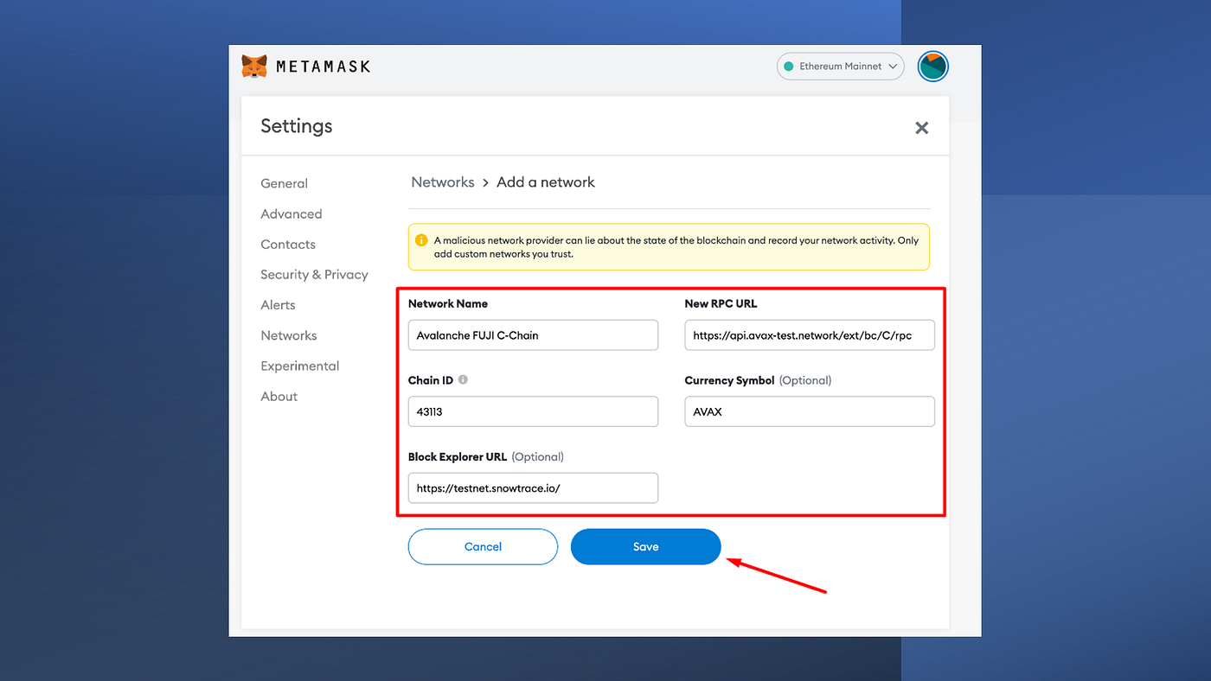
Task: Focus the Block Explorer URL field
Action: pos(533,487)
